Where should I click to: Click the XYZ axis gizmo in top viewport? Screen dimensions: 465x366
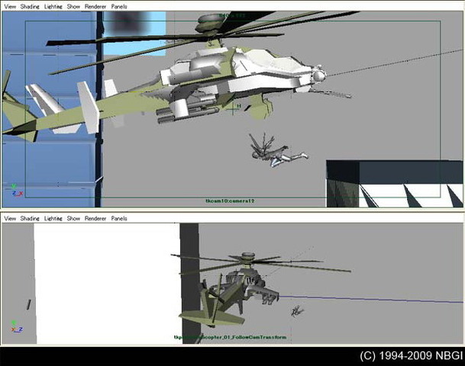coord(15,188)
